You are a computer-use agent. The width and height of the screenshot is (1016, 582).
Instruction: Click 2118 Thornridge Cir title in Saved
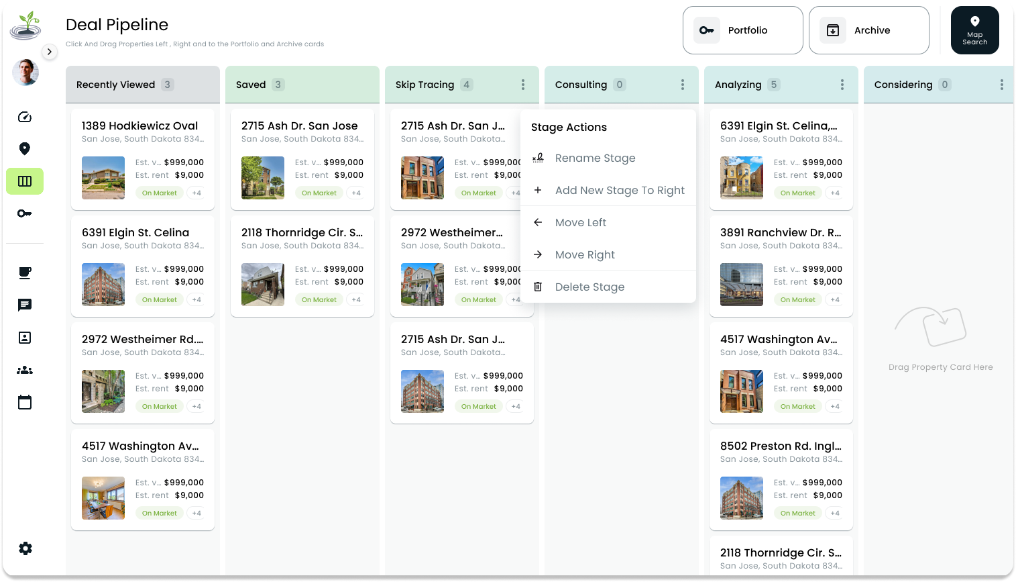pos(302,233)
